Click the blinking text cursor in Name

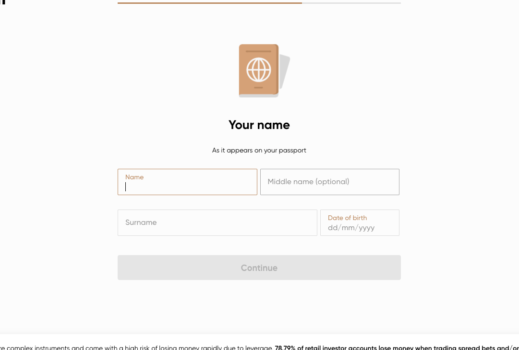click(x=125, y=187)
